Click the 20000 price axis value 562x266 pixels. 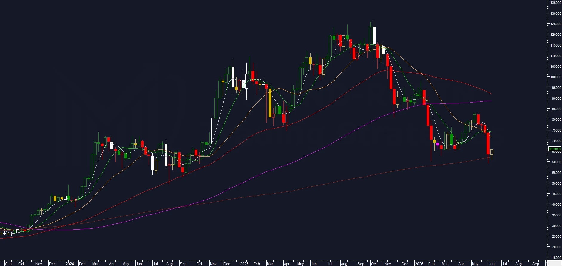556,247
